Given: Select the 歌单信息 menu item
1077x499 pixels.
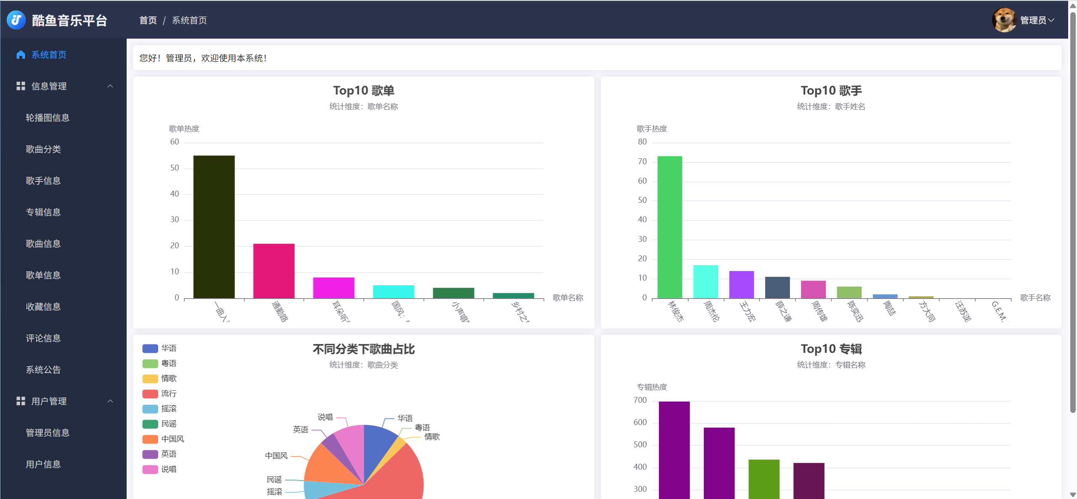Looking at the screenshot, I should [x=43, y=275].
